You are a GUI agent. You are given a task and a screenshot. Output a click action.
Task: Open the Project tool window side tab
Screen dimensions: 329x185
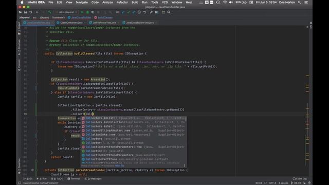coord(19,28)
